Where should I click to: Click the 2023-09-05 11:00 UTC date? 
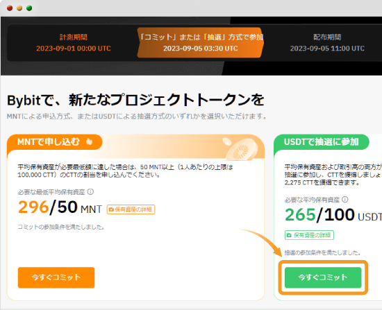coord(327,49)
